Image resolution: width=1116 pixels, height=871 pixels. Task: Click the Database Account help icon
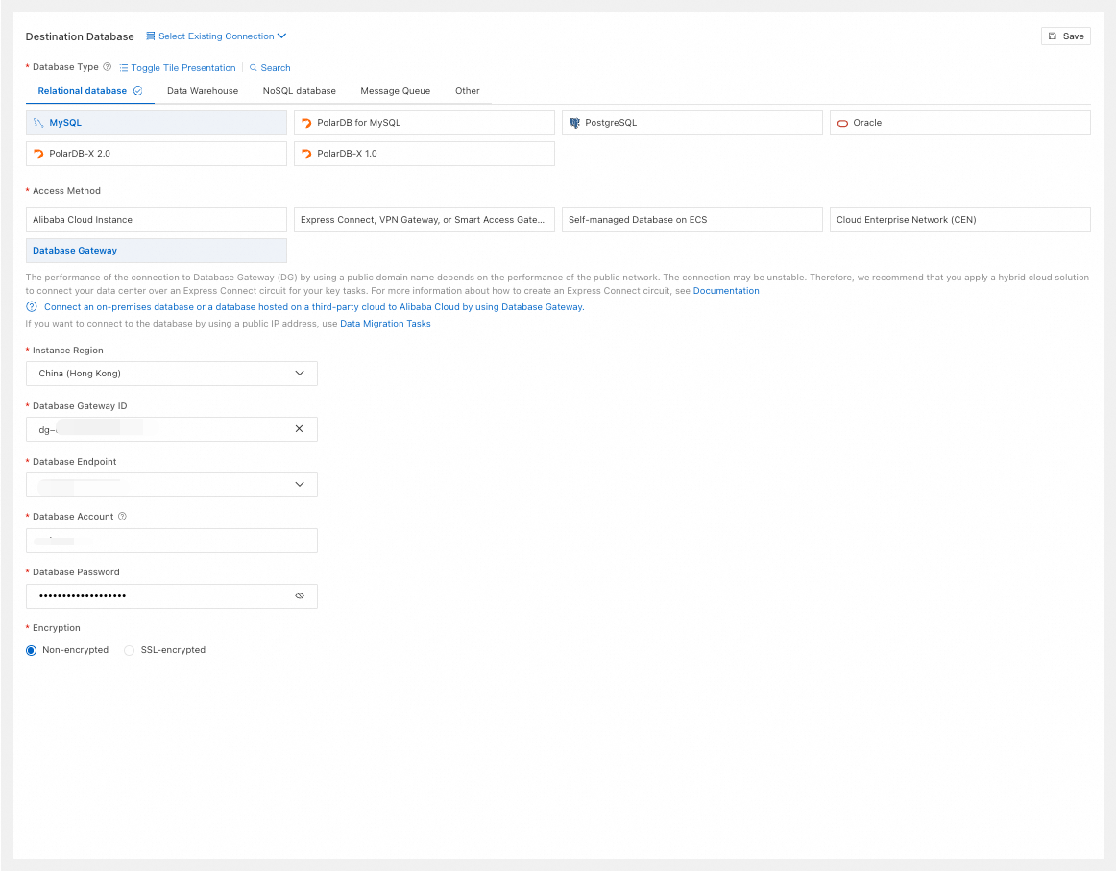click(x=122, y=517)
